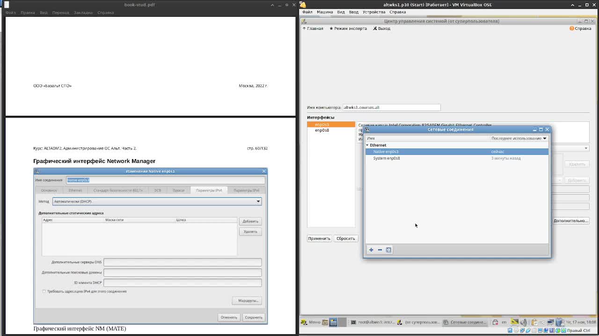The height and width of the screenshot is (336, 599).
Task: Click Выход in control center toolbar
Action: 382,28
